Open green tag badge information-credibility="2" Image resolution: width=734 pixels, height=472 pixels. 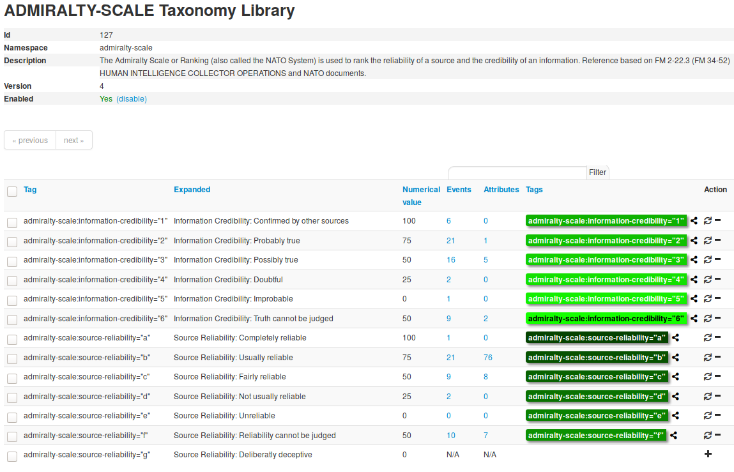click(x=606, y=241)
